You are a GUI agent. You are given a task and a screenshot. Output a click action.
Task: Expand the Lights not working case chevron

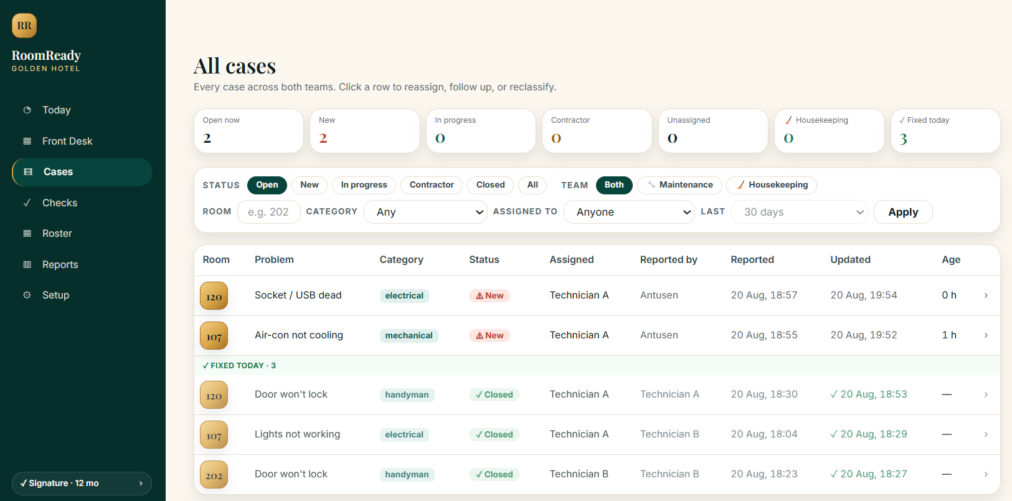986,434
